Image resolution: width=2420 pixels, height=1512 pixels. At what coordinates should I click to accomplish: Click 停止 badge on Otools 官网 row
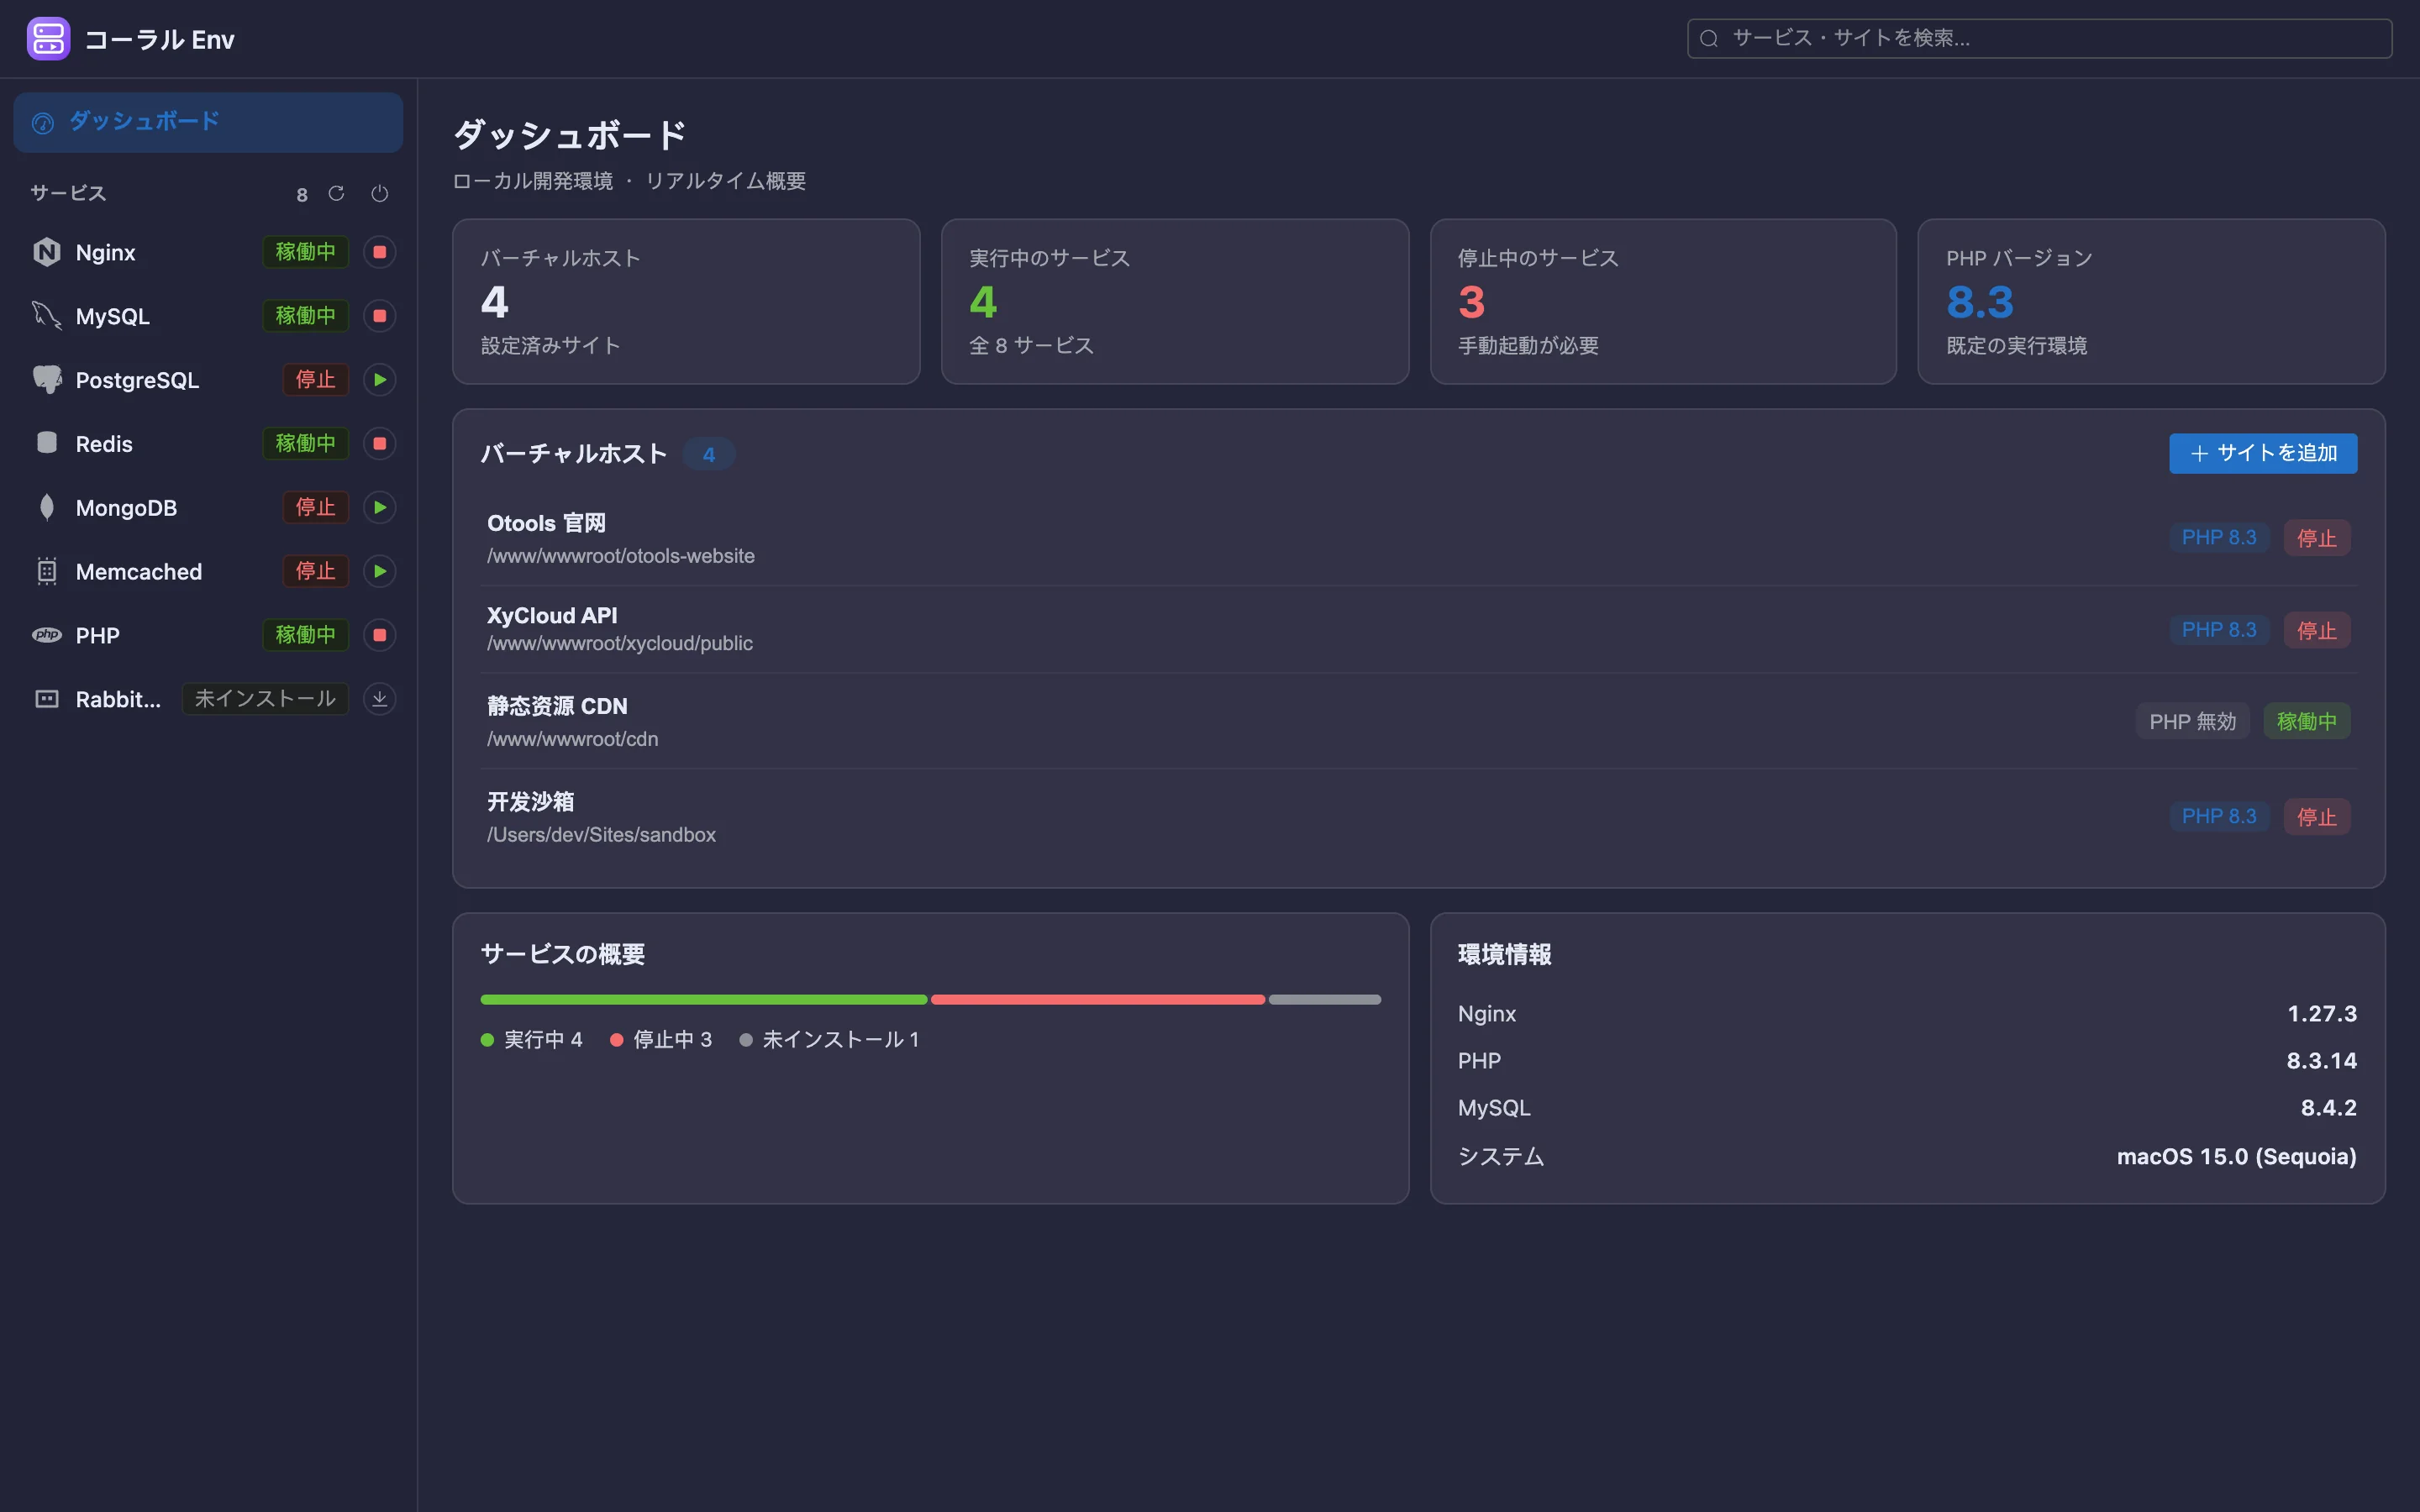pos(2316,538)
